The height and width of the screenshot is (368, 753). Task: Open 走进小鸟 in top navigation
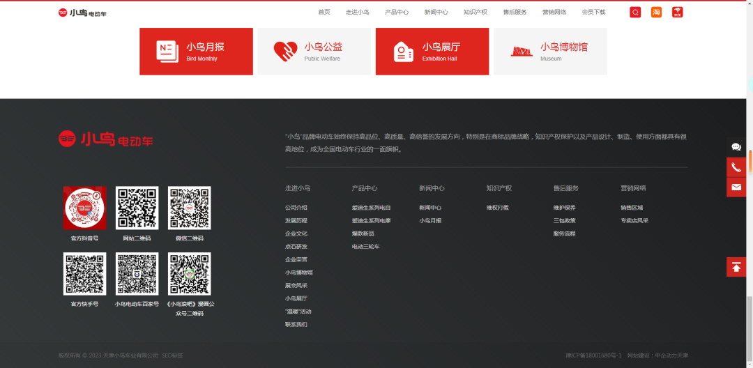357,13
